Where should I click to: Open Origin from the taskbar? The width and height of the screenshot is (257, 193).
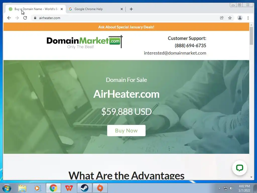(x=100, y=188)
